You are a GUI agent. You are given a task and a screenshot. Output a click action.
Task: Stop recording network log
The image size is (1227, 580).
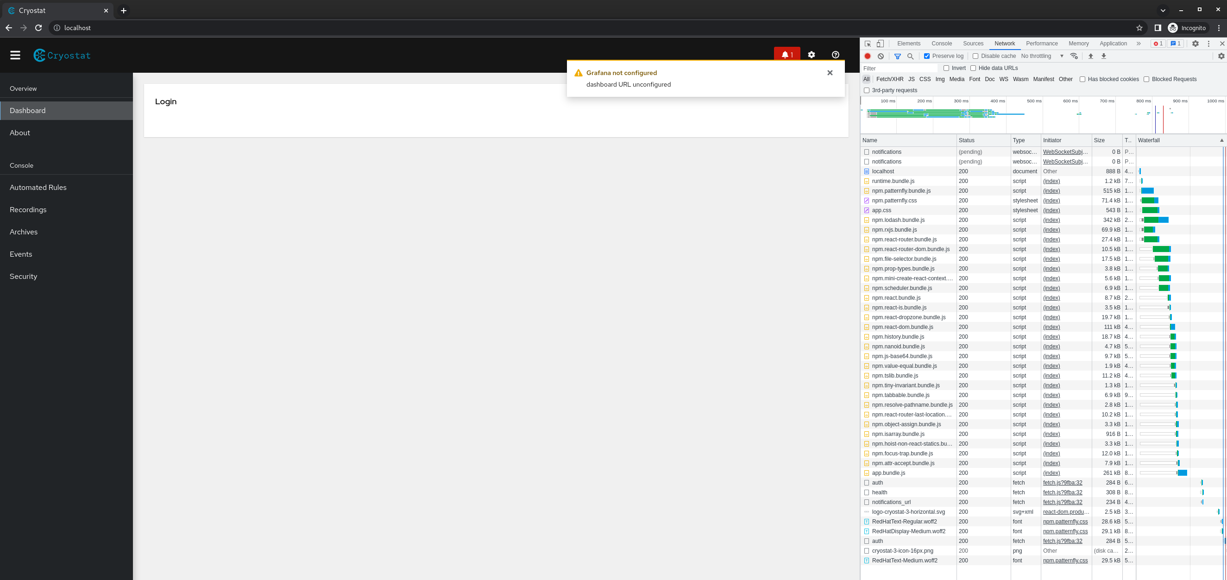point(868,56)
